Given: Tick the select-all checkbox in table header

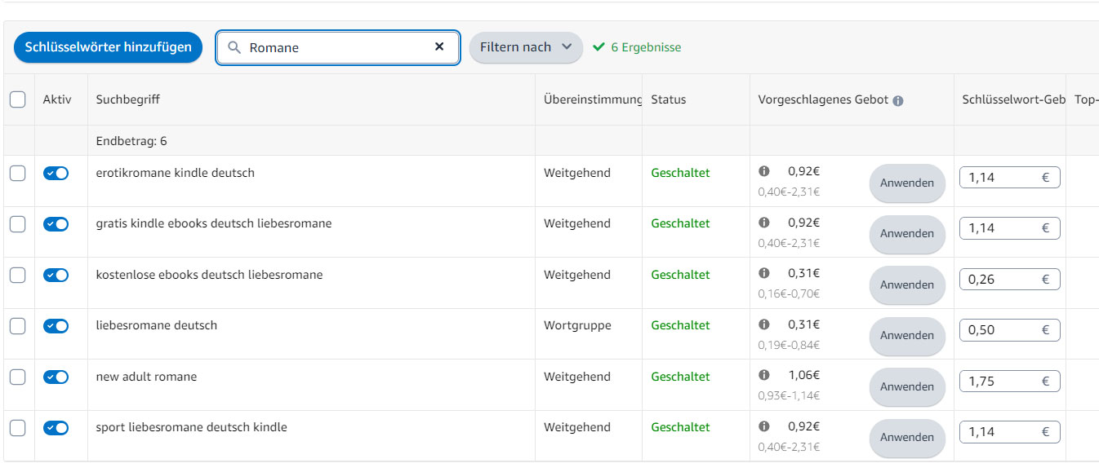Looking at the screenshot, I should tap(17, 99).
